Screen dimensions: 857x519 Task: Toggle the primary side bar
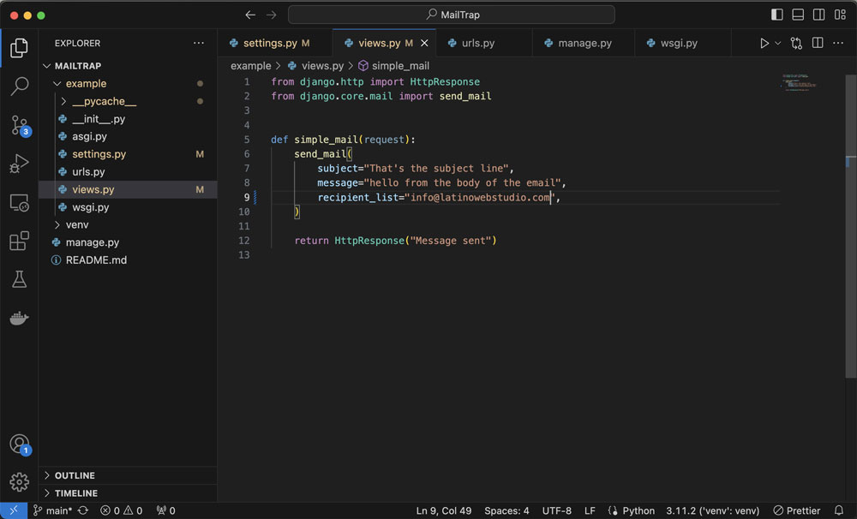(x=776, y=15)
